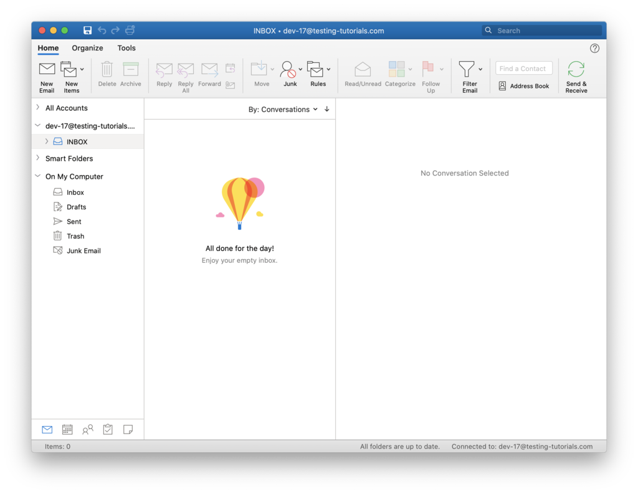Open the Address Book
638x494 pixels.
[x=523, y=86]
